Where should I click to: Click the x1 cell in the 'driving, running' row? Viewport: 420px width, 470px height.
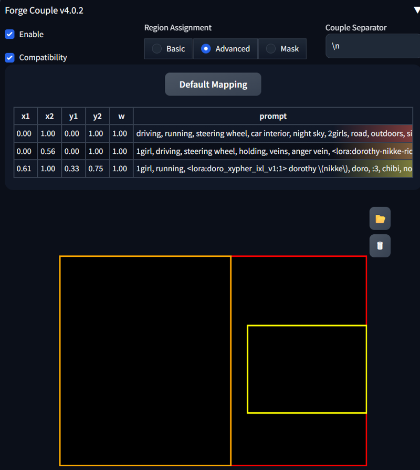(x=26, y=134)
